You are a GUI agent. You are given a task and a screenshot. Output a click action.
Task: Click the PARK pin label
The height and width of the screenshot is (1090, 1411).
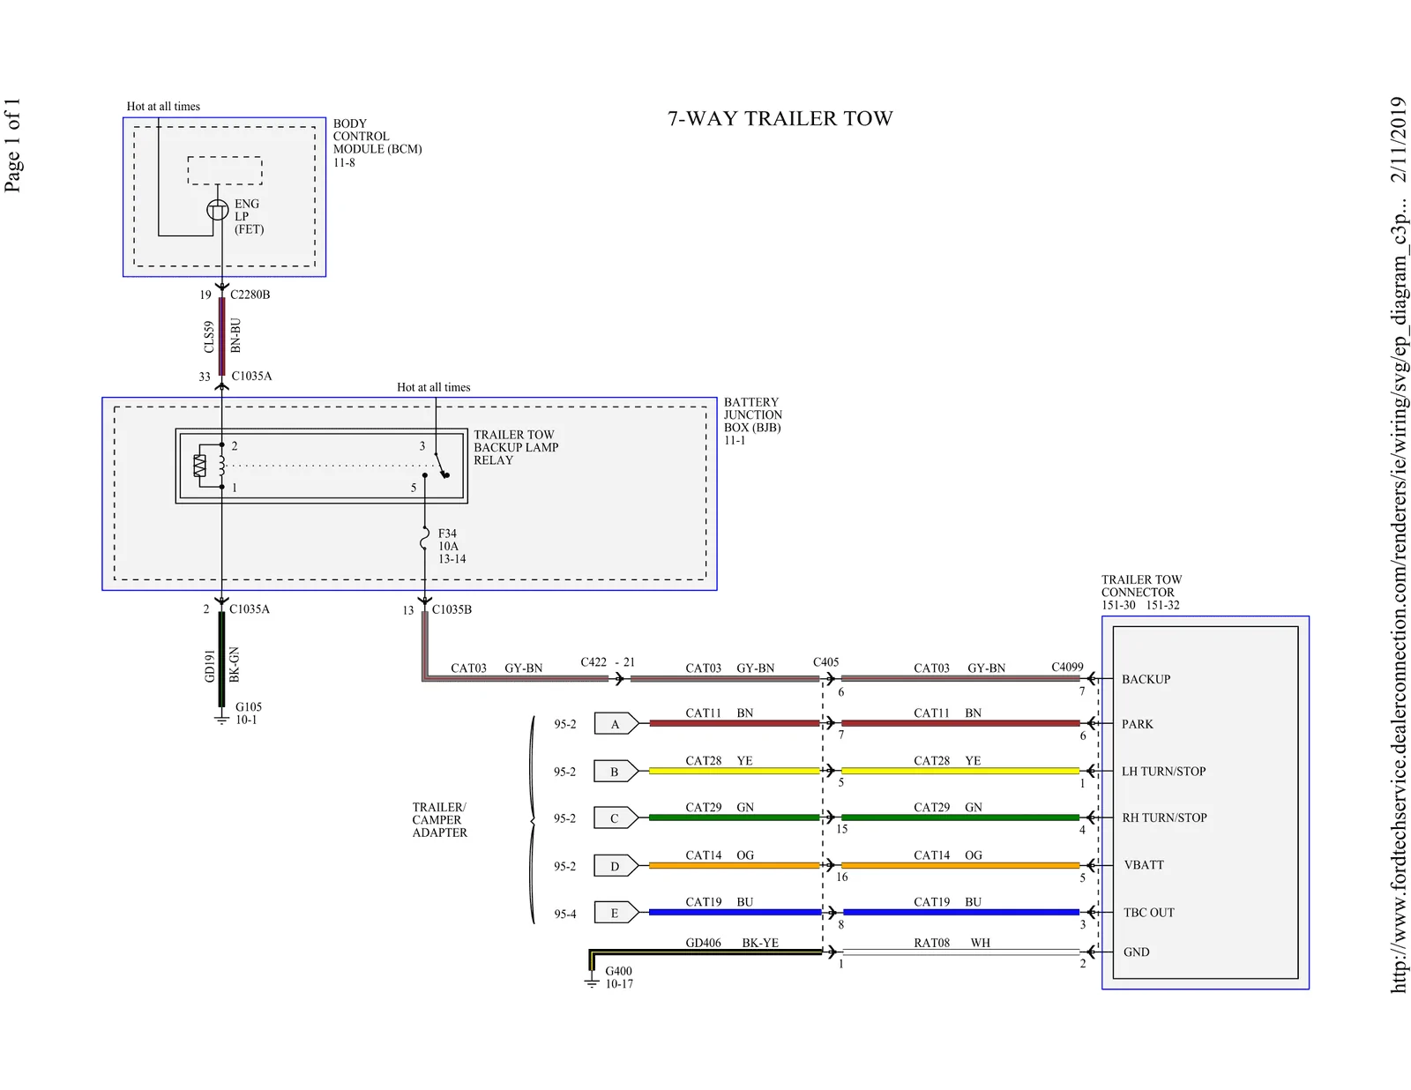tap(1138, 724)
